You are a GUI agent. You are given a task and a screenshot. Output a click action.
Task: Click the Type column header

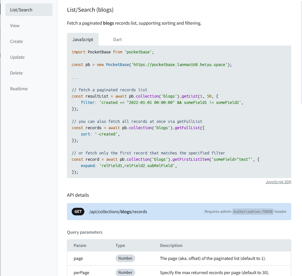(120, 246)
